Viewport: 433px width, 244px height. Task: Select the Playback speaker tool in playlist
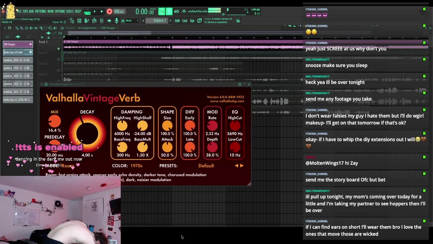pyautogui.click(x=55, y=28)
